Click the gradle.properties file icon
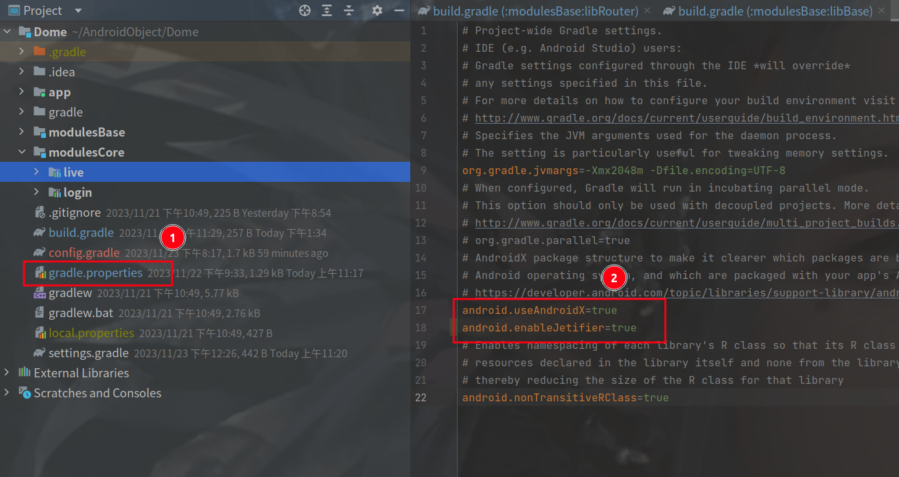899x477 pixels. tap(39, 272)
